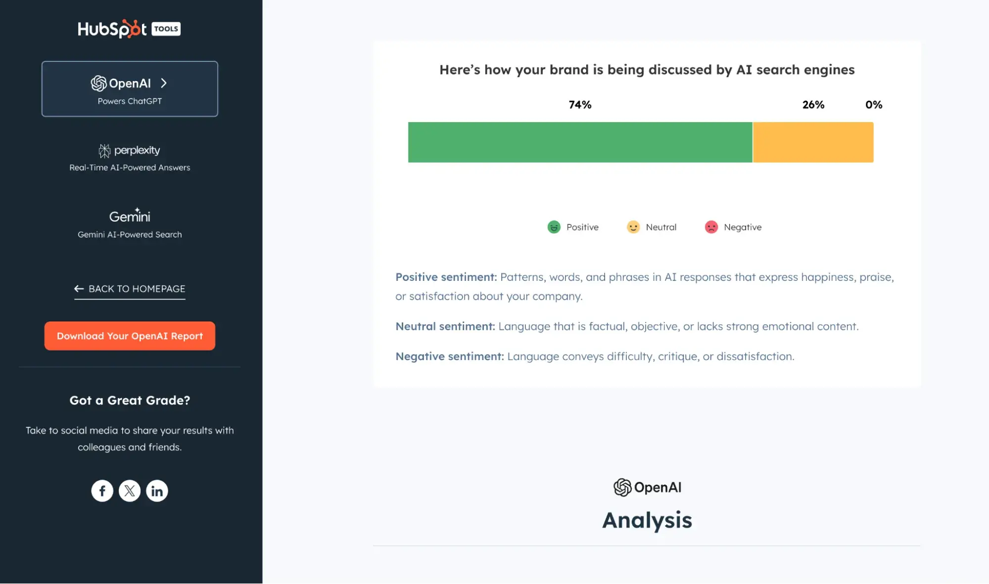Click the 26% neutral percentage label
This screenshot has width=989, height=584.
813,105
